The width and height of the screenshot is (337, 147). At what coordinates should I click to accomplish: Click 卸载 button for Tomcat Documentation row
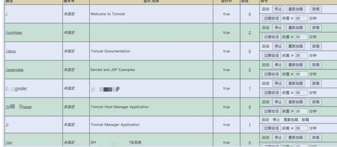[x=316, y=46]
